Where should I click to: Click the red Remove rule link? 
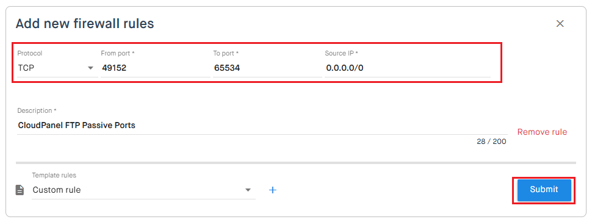point(542,132)
